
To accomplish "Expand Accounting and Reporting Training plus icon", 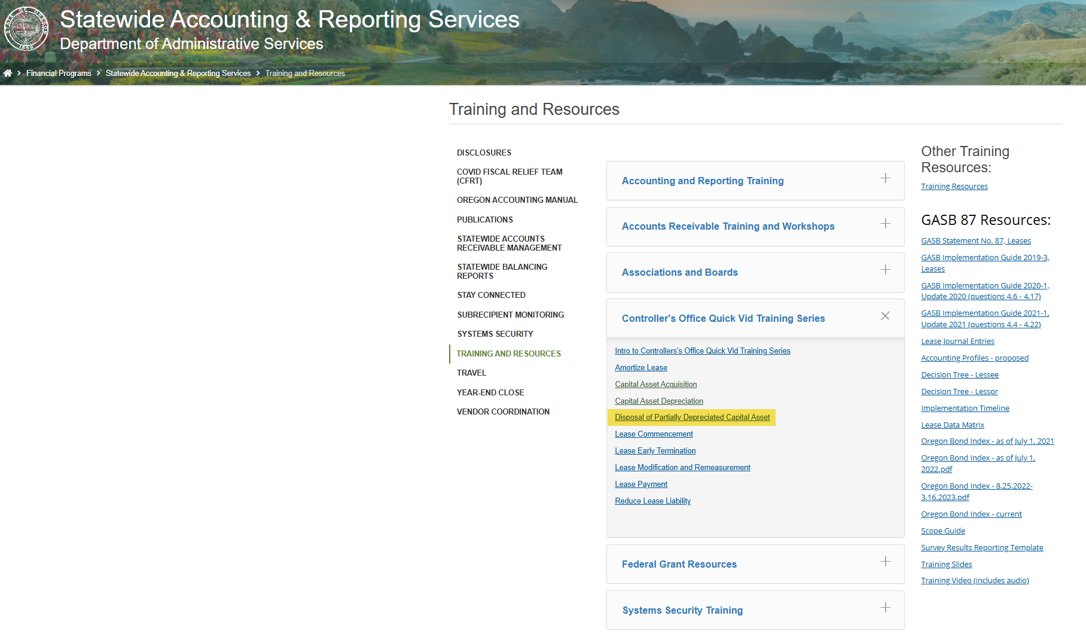I will pyautogui.click(x=885, y=178).
